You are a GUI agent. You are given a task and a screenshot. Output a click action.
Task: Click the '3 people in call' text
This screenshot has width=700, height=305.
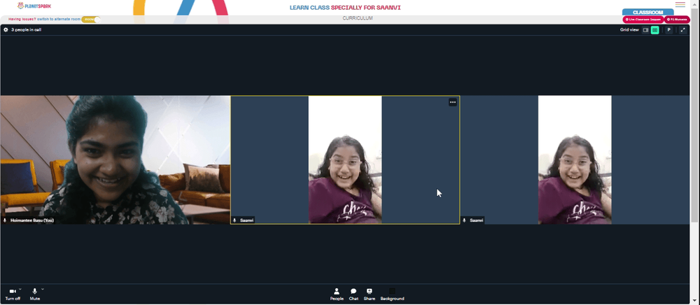(27, 30)
